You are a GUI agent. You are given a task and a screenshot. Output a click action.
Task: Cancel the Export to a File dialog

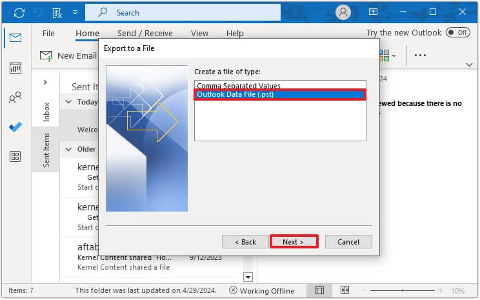[x=348, y=242]
